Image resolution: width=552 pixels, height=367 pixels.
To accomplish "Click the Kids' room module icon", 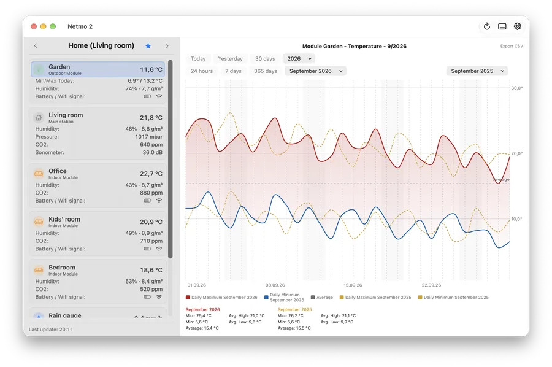I will click(x=39, y=222).
